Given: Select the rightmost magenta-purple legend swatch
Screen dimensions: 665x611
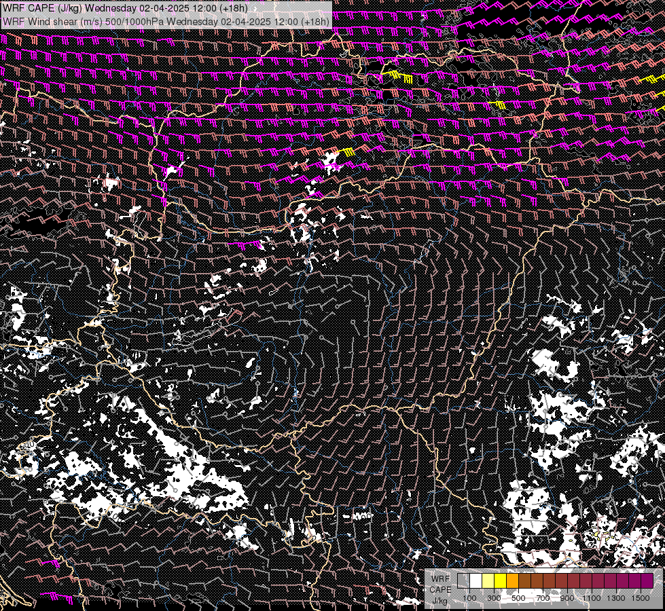Looking at the screenshot, I should tap(647, 580).
